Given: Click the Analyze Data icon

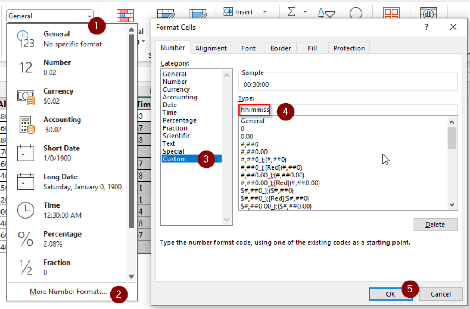Looking at the screenshot, I should pos(429,13).
